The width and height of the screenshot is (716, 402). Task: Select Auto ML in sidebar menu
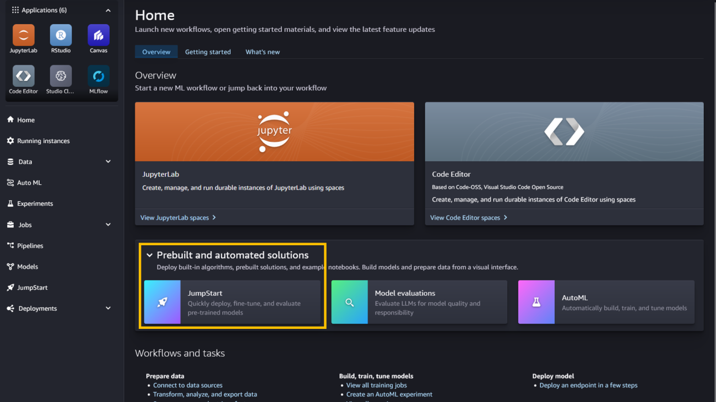click(29, 183)
